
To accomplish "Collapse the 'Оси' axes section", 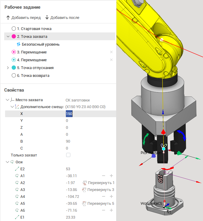I will click(7, 162).
